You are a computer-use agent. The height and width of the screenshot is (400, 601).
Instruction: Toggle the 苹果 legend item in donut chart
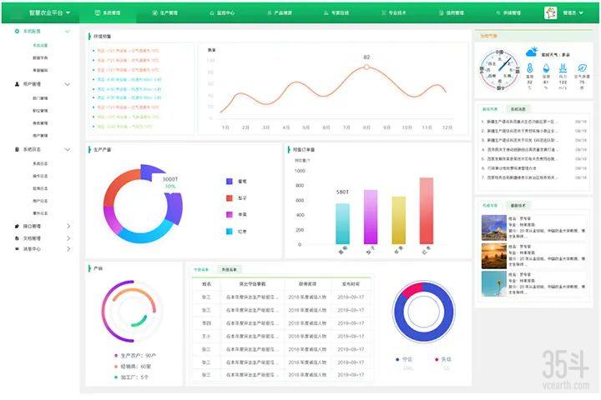point(235,214)
